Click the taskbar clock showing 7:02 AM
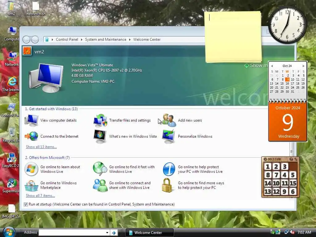Viewport: 316px width, 237px height. 304,232
